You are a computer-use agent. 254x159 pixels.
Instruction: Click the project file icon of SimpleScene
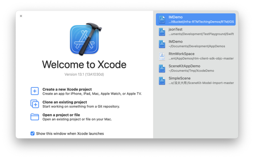[x=162, y=81]
